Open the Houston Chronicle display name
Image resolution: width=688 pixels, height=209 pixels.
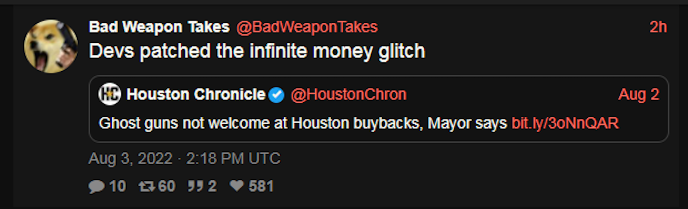tap(196, 94)
